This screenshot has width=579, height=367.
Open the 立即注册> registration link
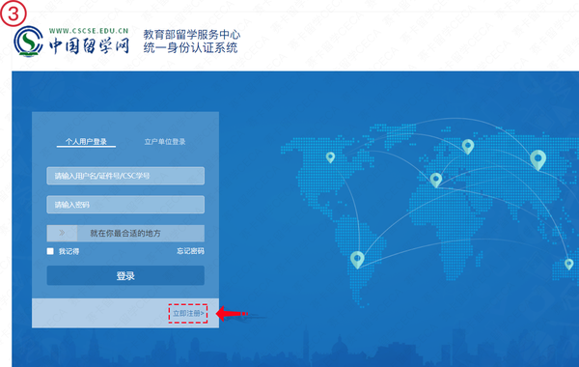point(188,314)
